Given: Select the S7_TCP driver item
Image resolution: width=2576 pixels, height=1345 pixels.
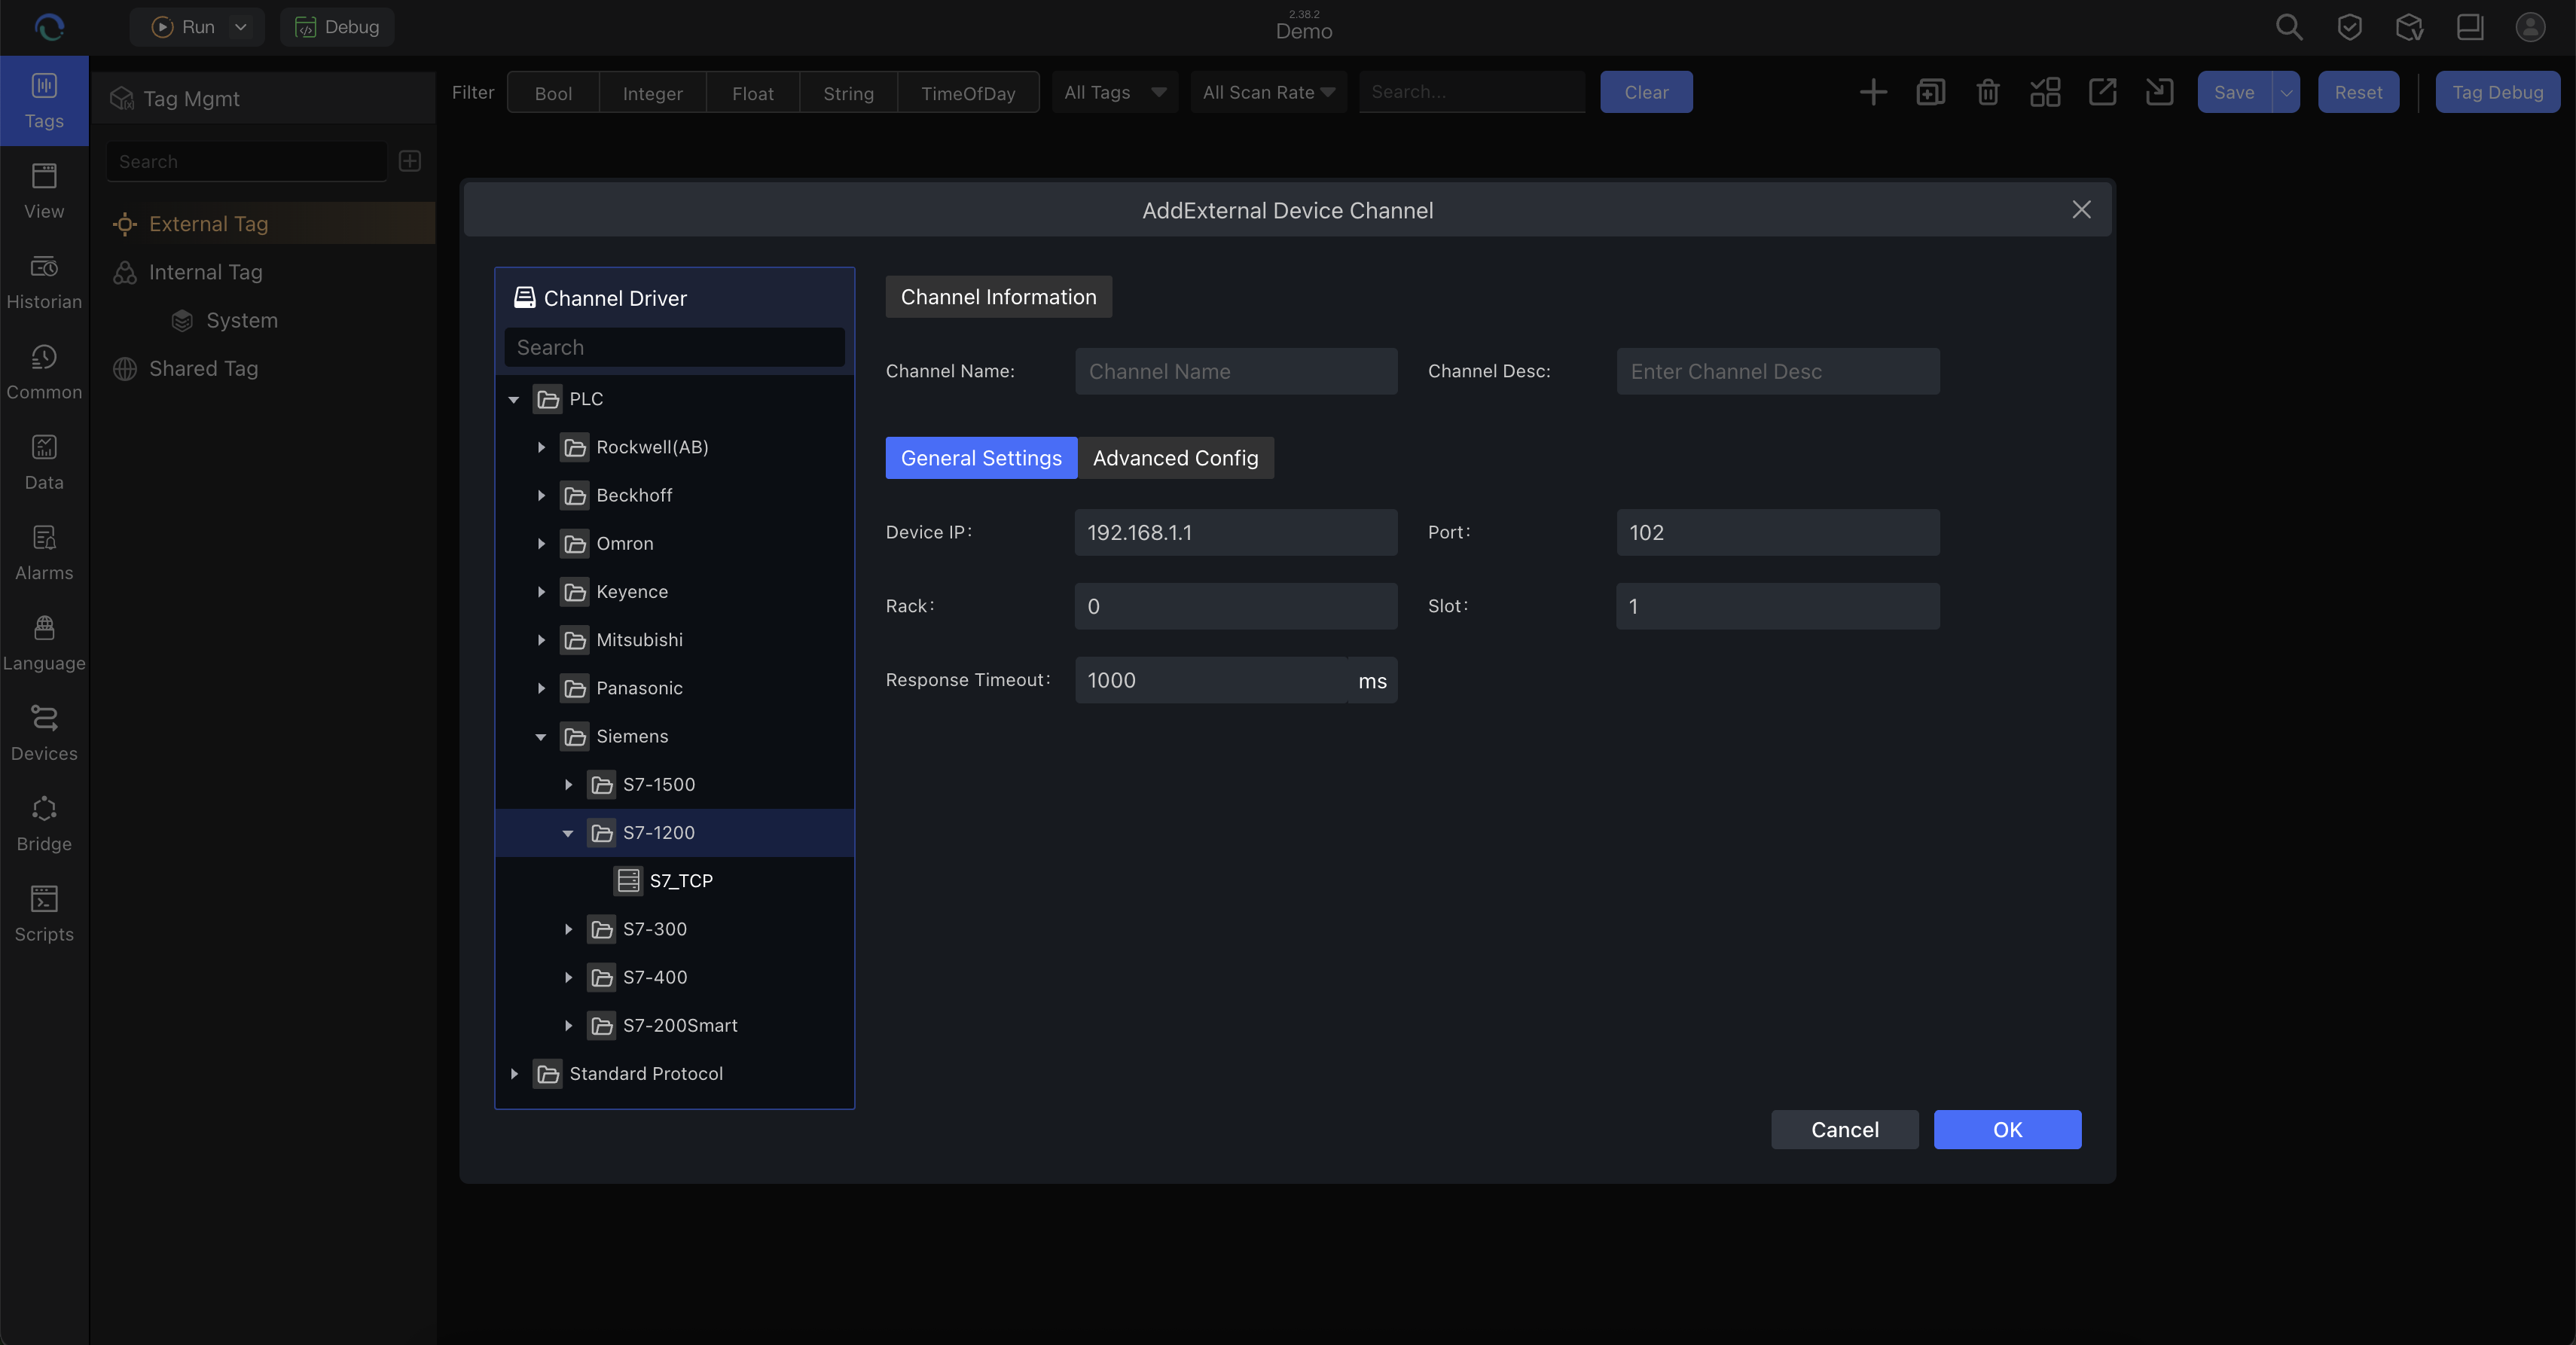Looking at the screenshot, I should [680, 881].
